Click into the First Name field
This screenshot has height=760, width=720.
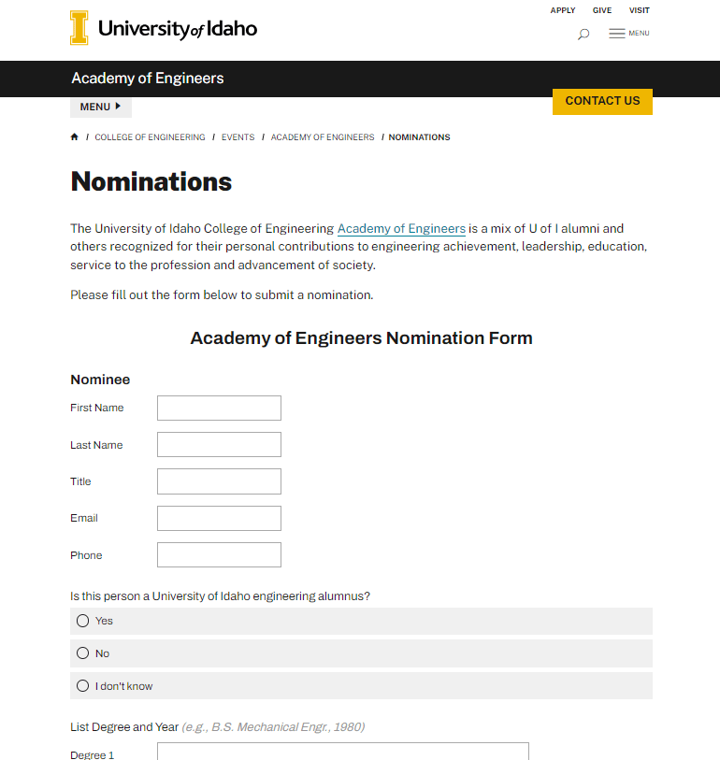coord(219,409)
